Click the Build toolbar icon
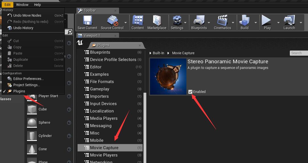 (245, 20)
